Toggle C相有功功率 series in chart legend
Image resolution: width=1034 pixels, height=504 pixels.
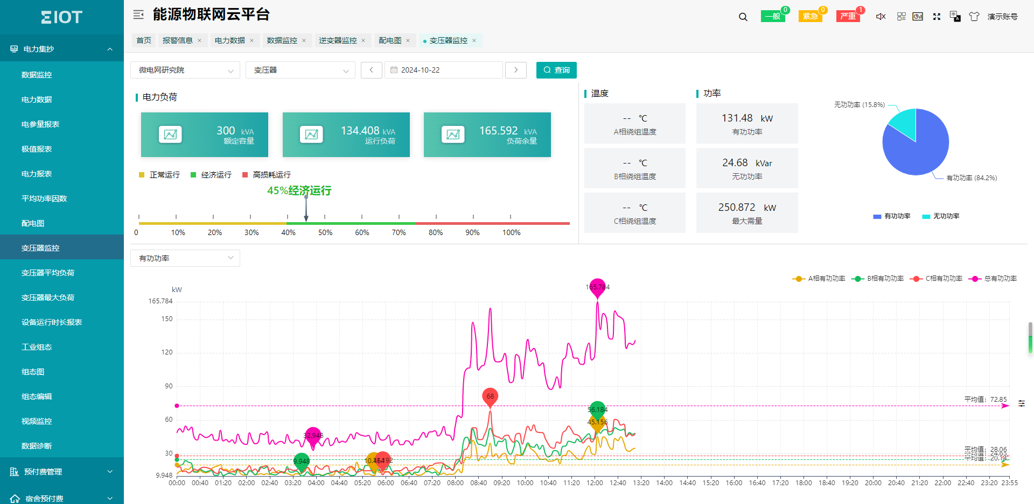[x=937, y=279]
